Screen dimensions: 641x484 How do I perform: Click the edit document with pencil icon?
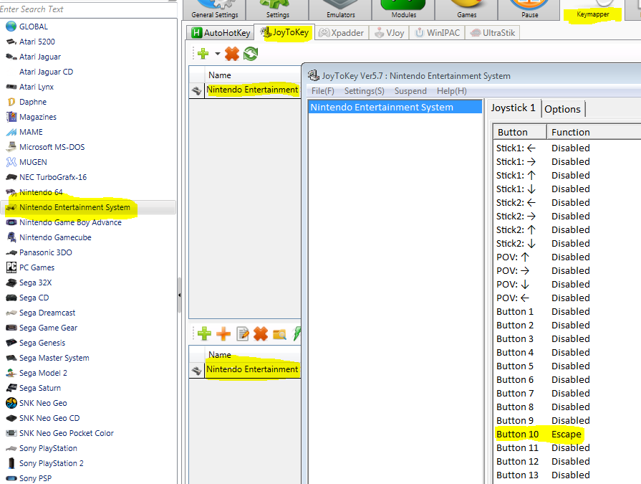[x=242, y=333]
